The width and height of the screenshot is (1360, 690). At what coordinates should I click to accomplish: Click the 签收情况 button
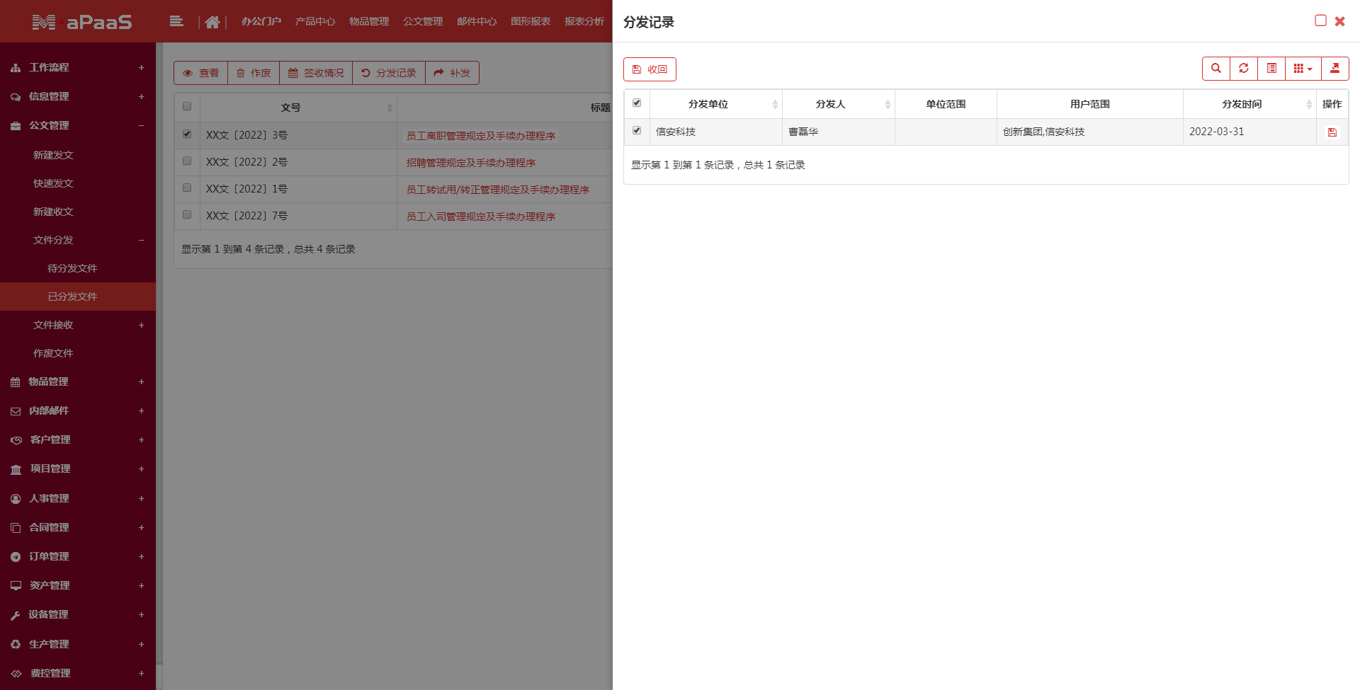(x=316, y=73)
